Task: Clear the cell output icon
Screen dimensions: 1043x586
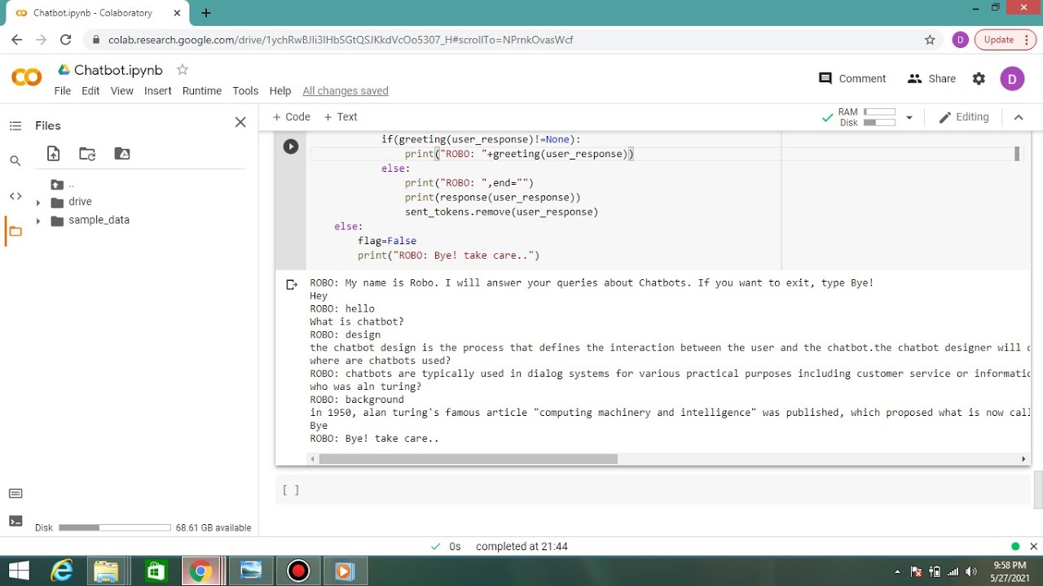Action: click(292, 284)
